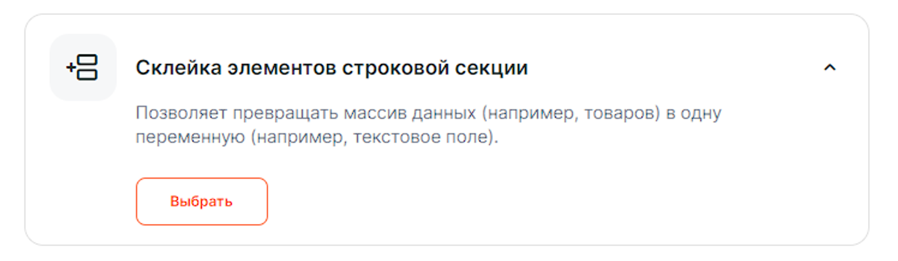Toggle the card's collapse arrow
The width and height of the screenshot is (898, 261).
(829, 68)
